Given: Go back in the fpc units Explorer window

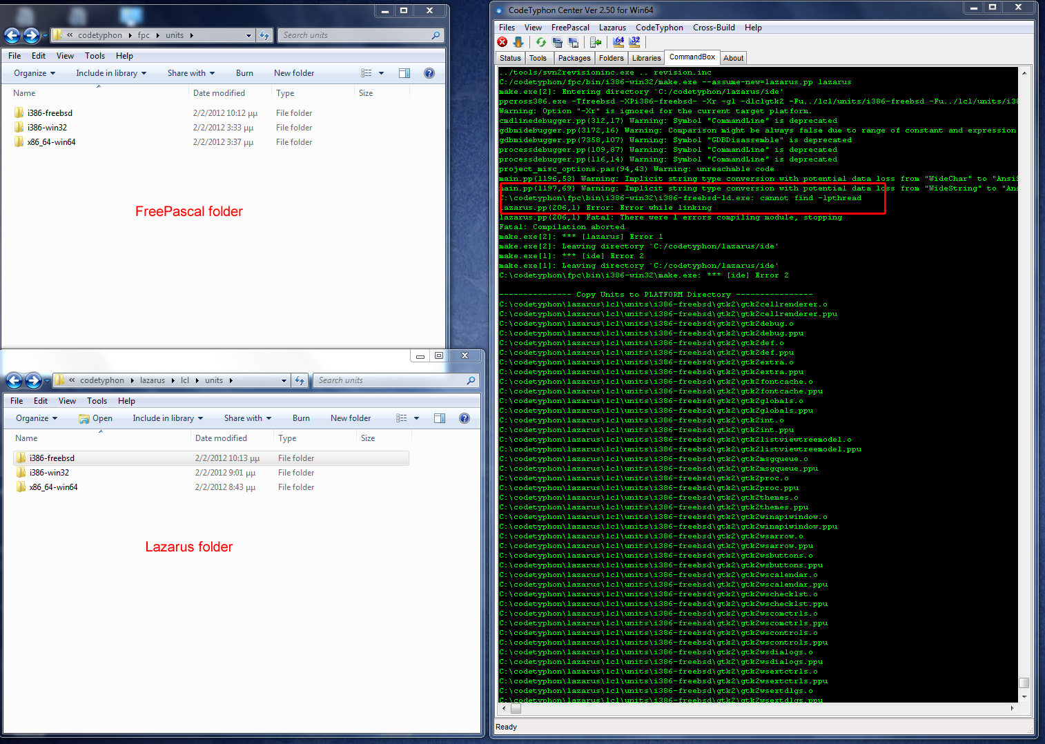Looking at the screenshot, I should pos(12,35).
